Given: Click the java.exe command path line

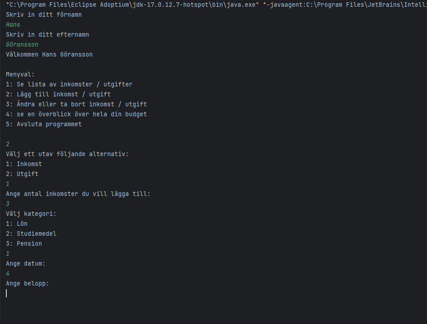Looking at the screenshot, I should point(213,5).
